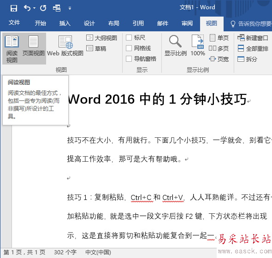The width and height of the screenshot is (272, 258).
Task: Click page count 第 1 页，共 1 页 in status bar
Action: [24, 252]
